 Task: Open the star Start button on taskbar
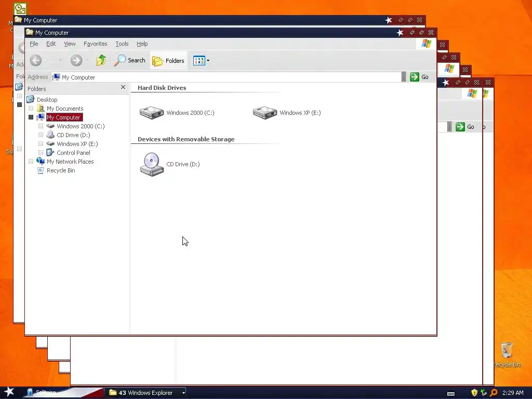pyautogui.click(x=9, y=392)
